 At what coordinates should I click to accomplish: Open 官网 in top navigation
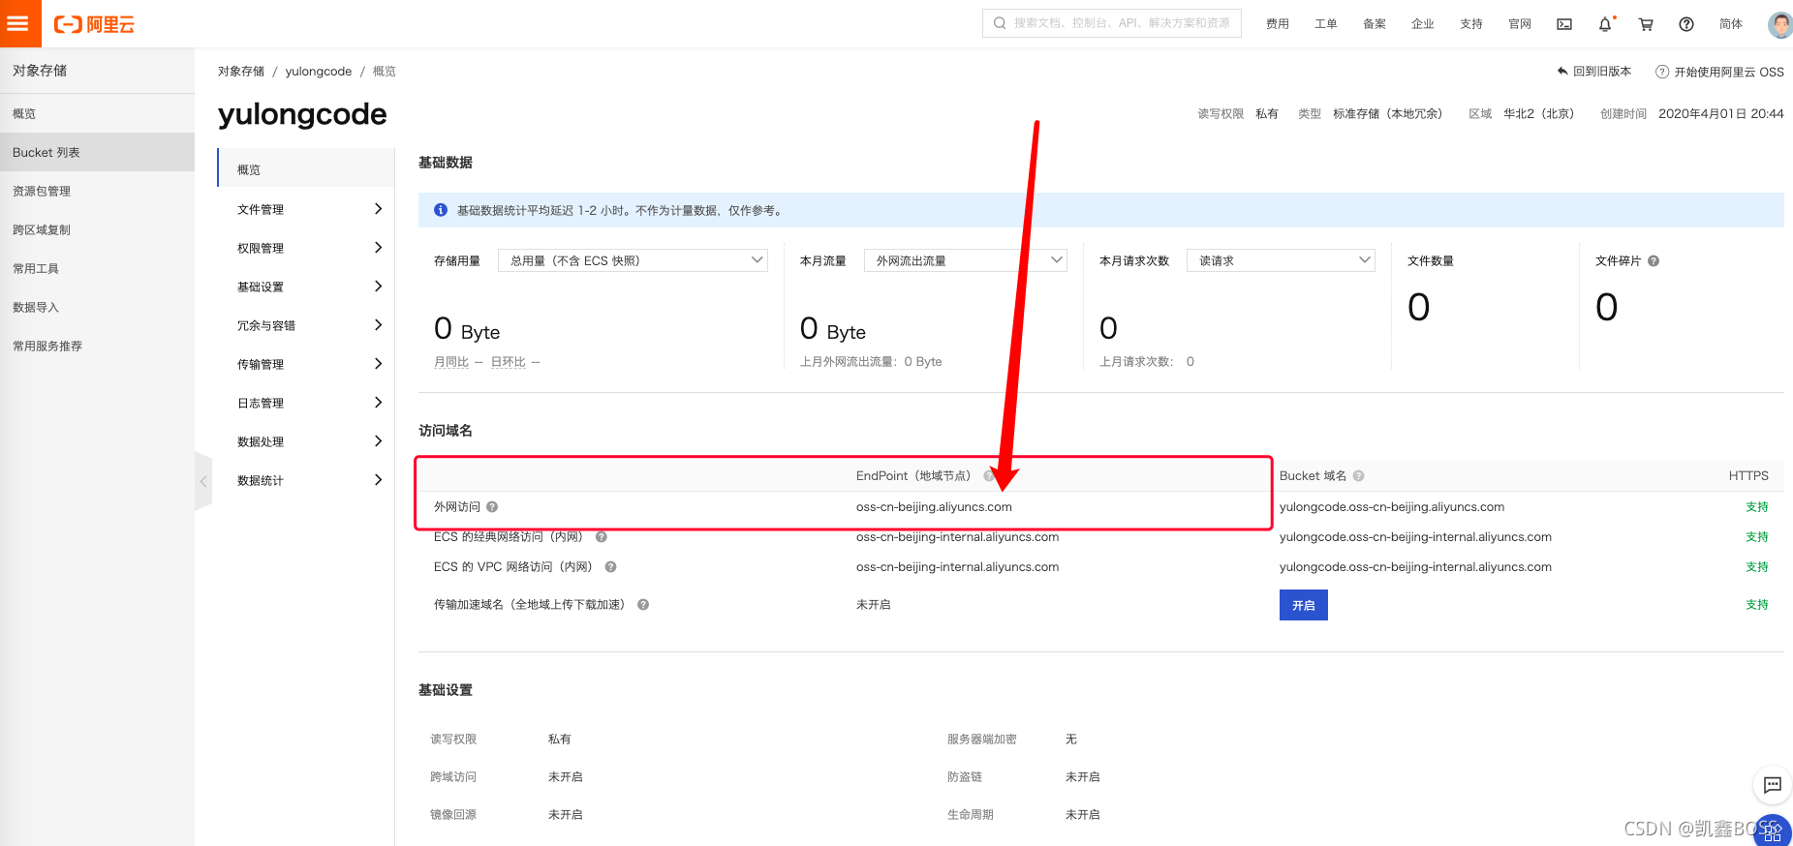click(1519, 24)
